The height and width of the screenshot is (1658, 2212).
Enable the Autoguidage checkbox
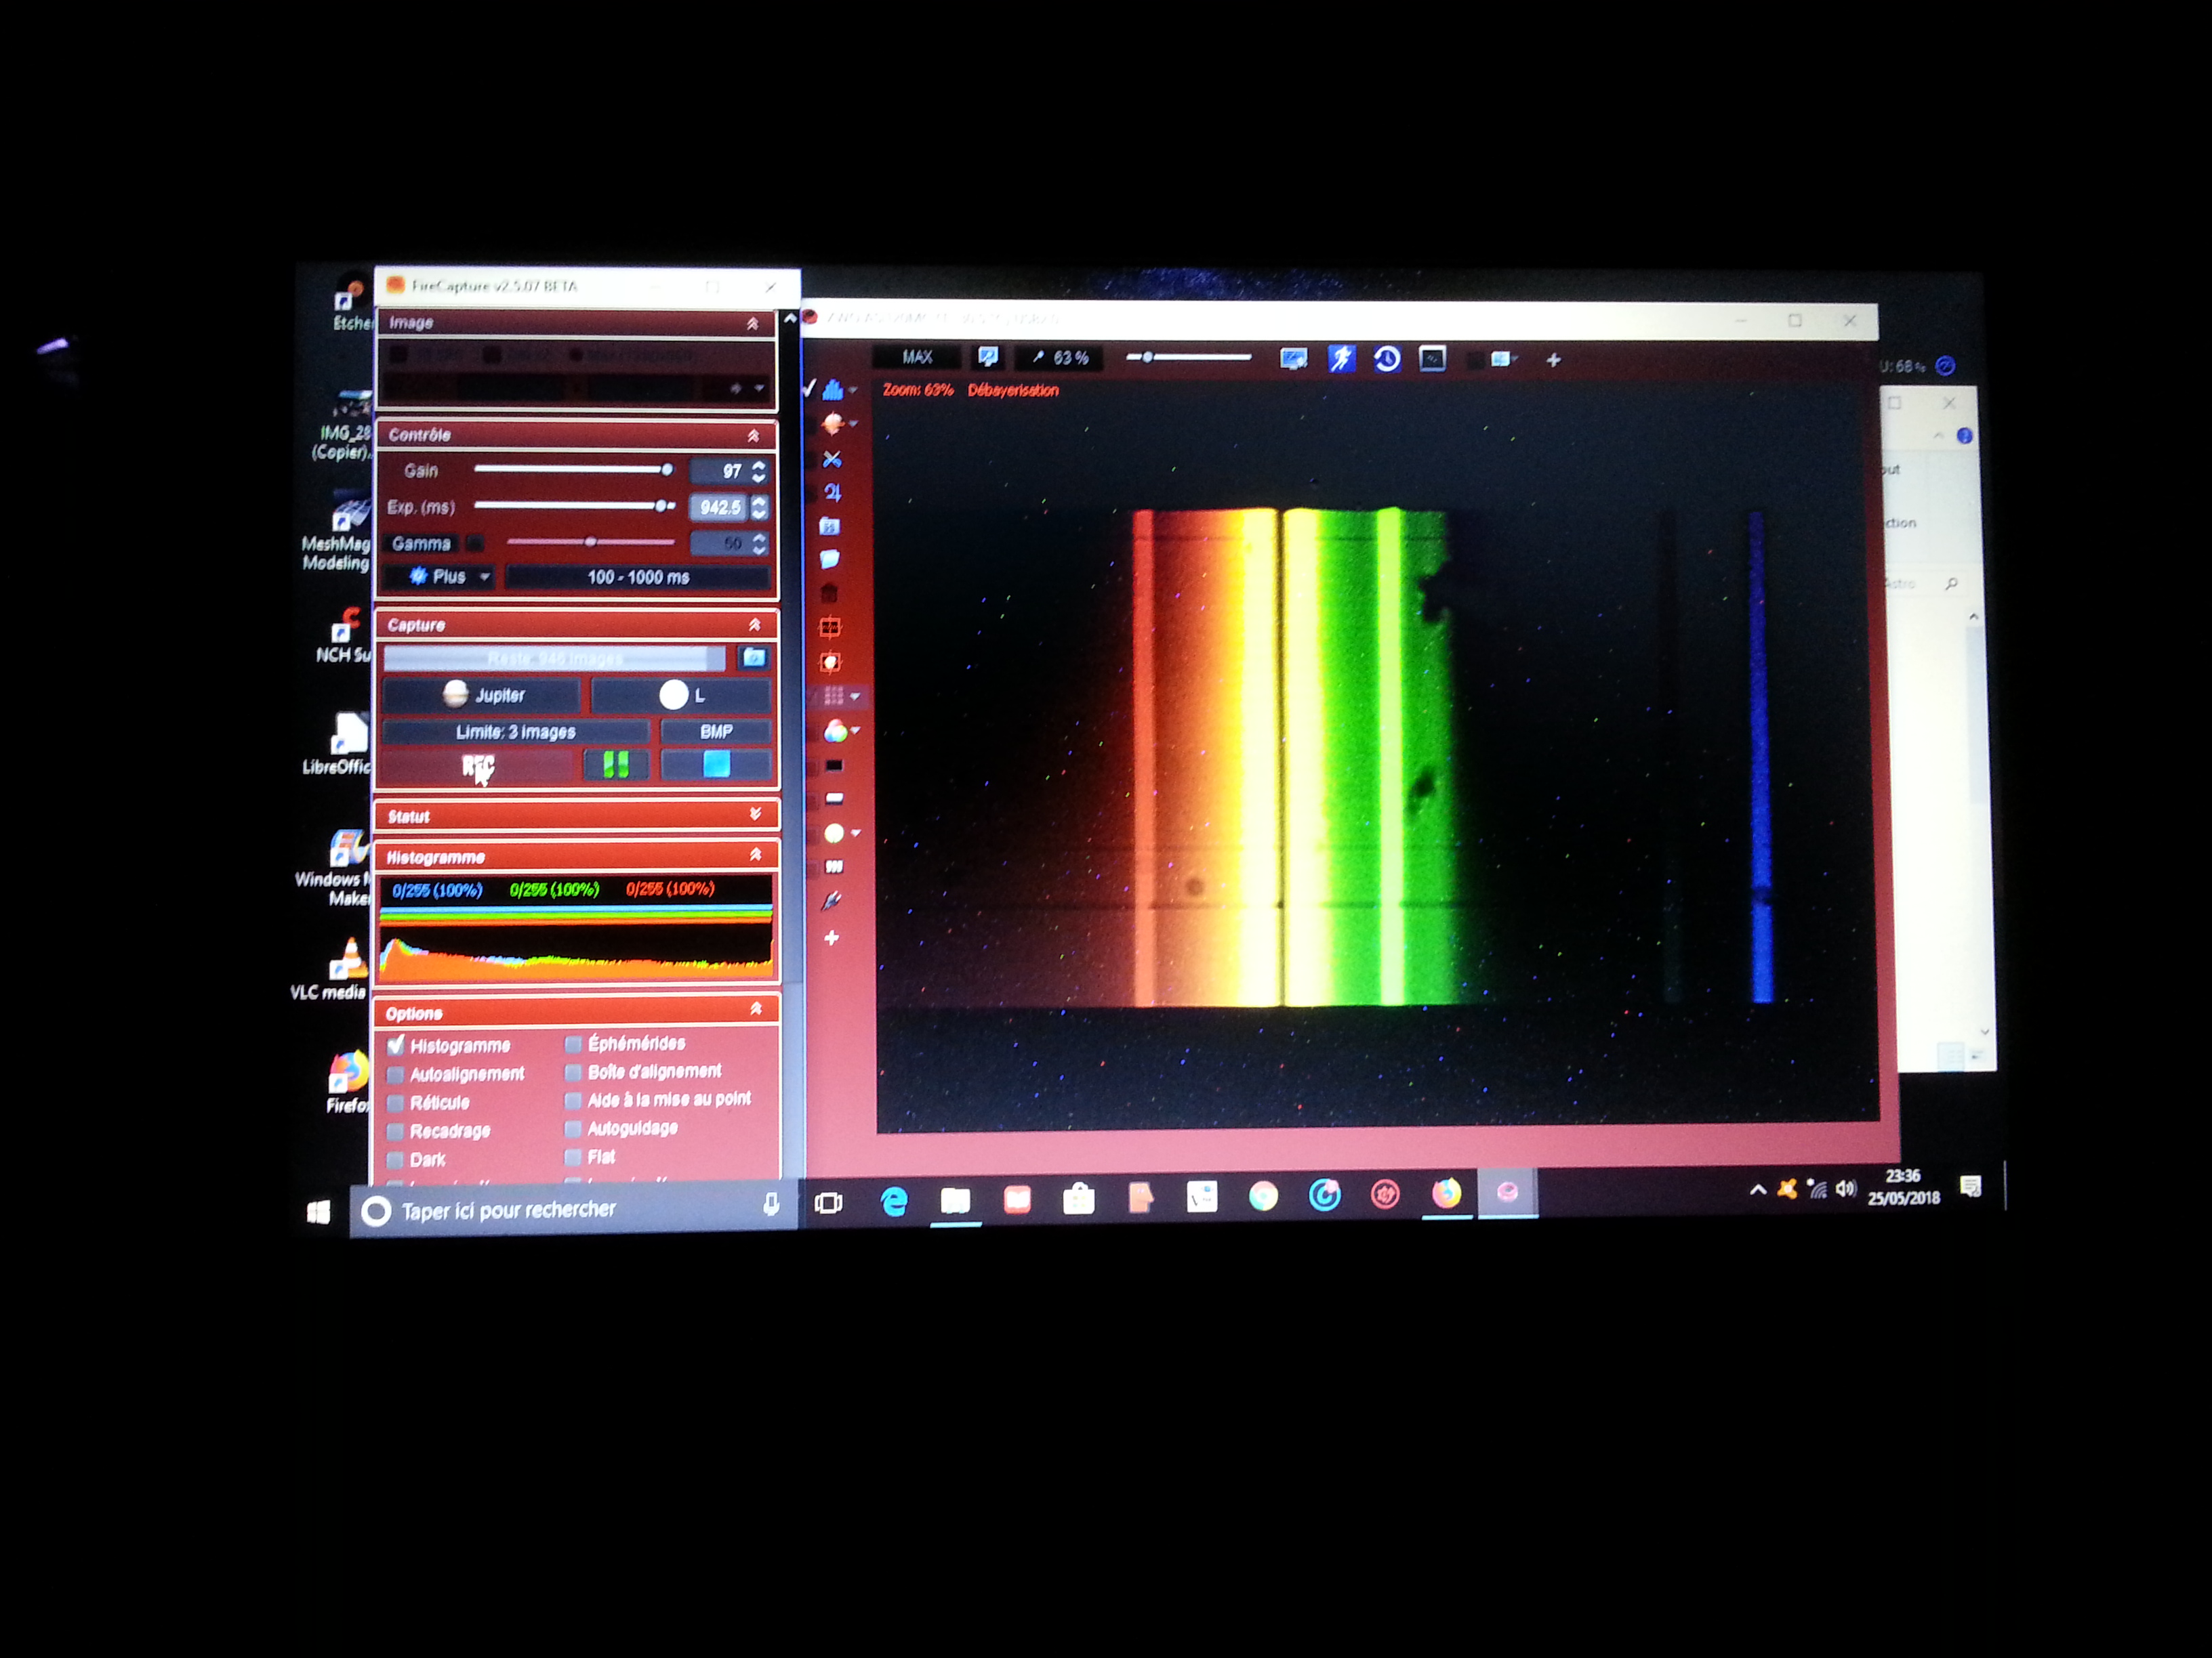[x=573, y=1129]
